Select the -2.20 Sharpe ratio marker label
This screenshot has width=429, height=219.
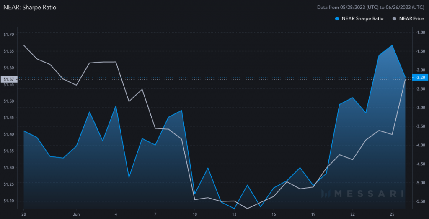click(x=420, y=78)
